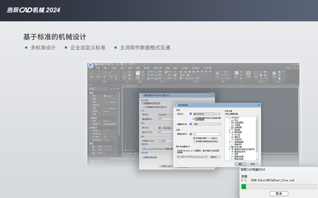Screen dimensions: 318x198
Task: Click the 插入 block insert icon in the 块 group
Action: point(236,74)
